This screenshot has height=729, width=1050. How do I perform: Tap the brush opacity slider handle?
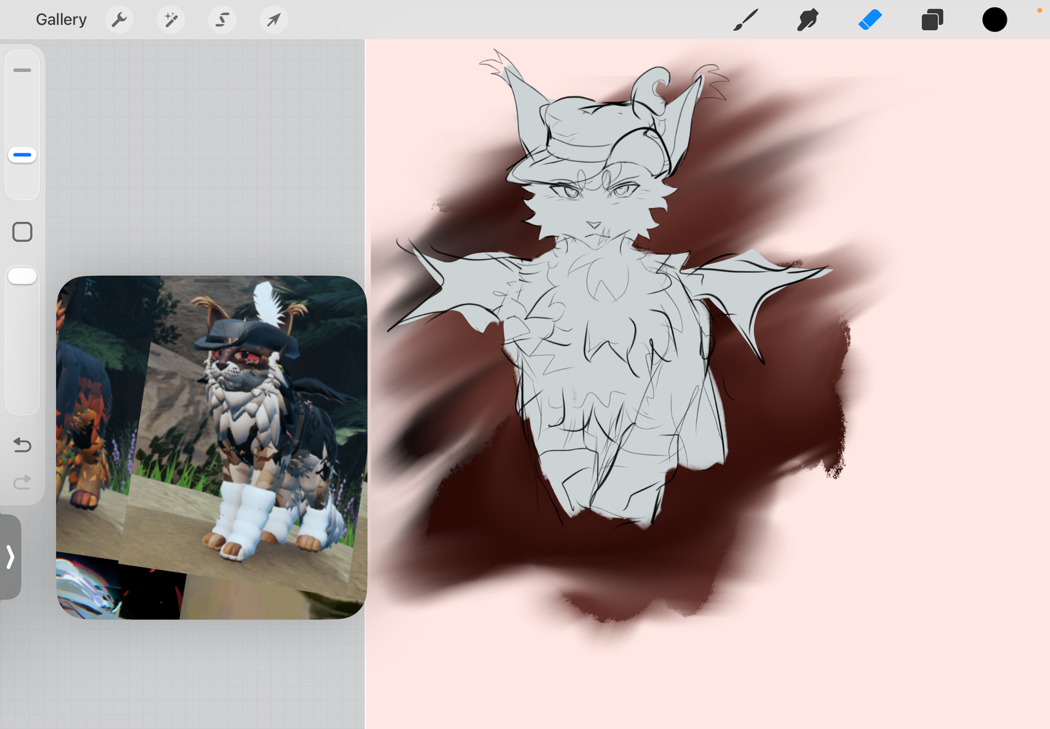pyautogui.click(x=22, y=276)
